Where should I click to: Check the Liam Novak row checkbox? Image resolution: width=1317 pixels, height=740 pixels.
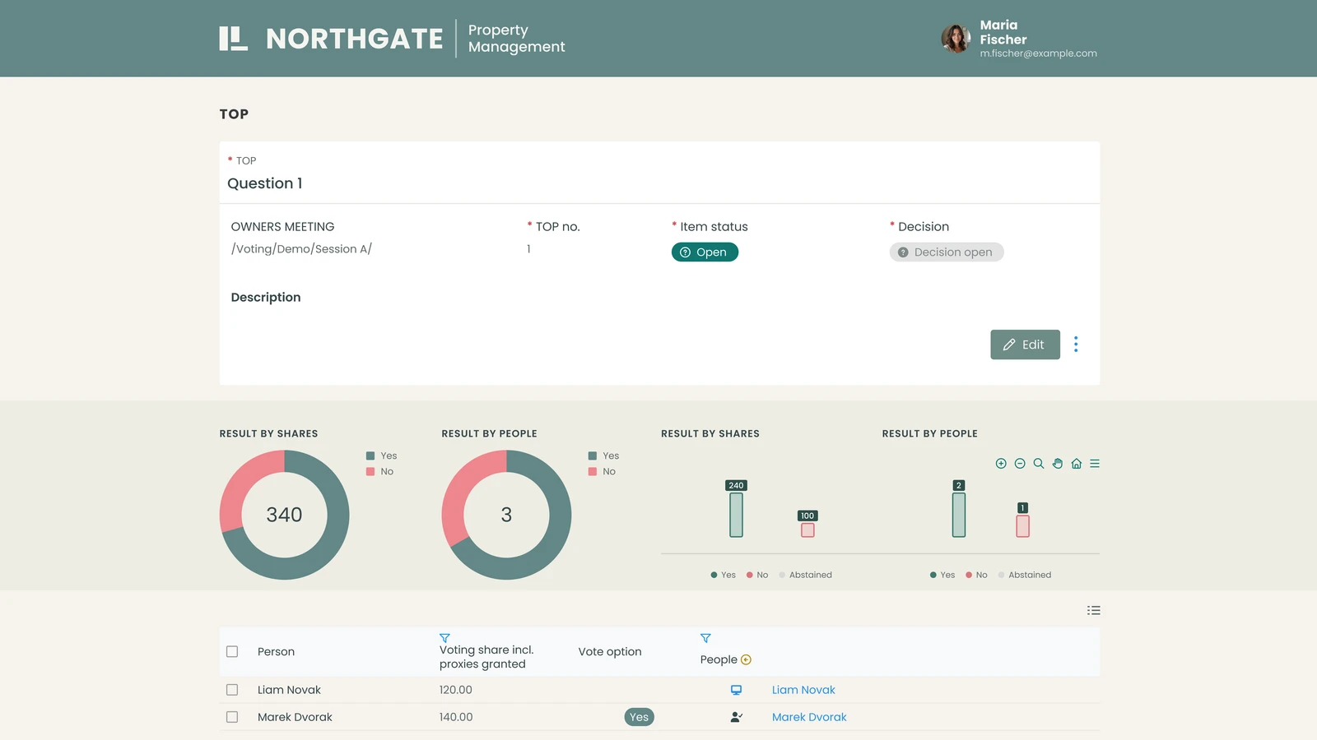point(232,690)
